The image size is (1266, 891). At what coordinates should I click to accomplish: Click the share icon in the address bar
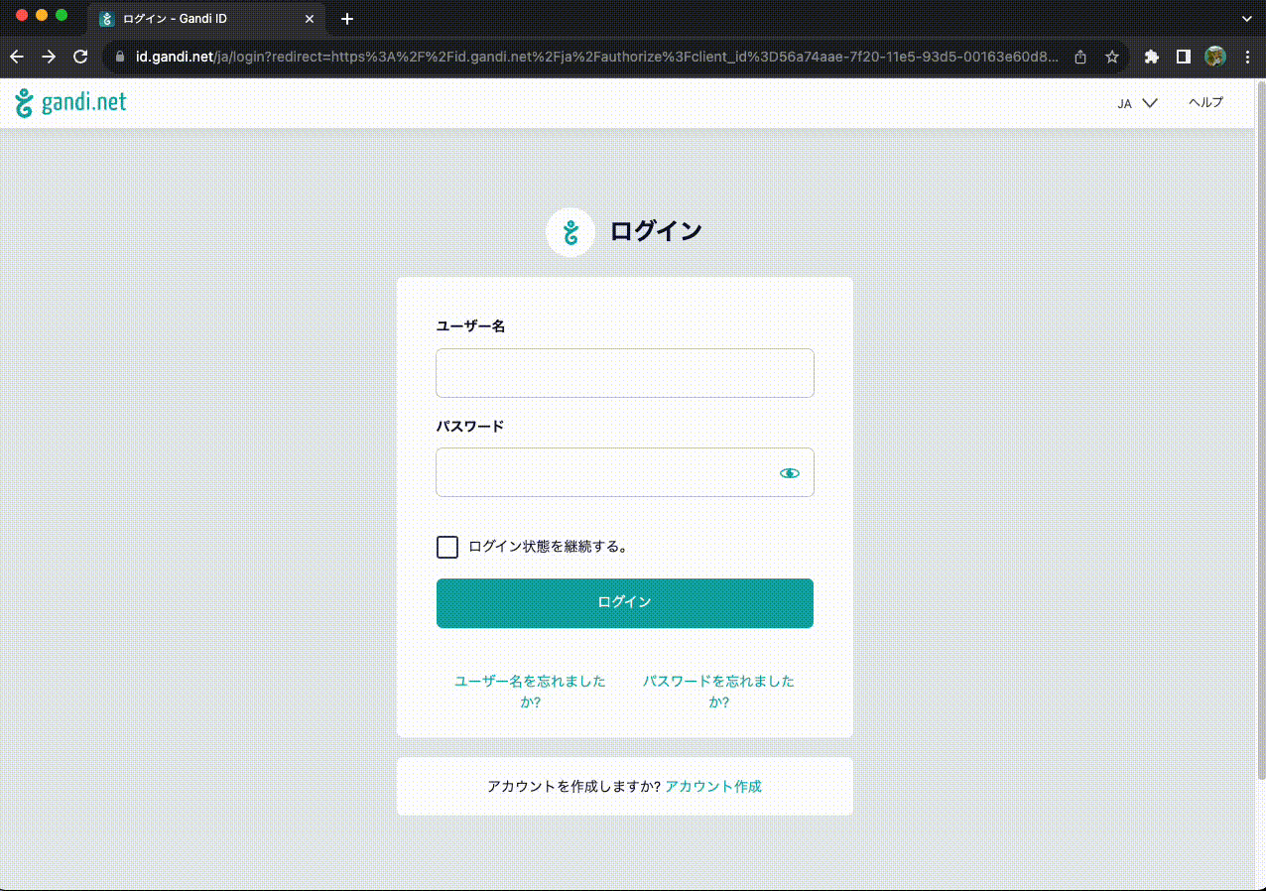pos(1080,57)
